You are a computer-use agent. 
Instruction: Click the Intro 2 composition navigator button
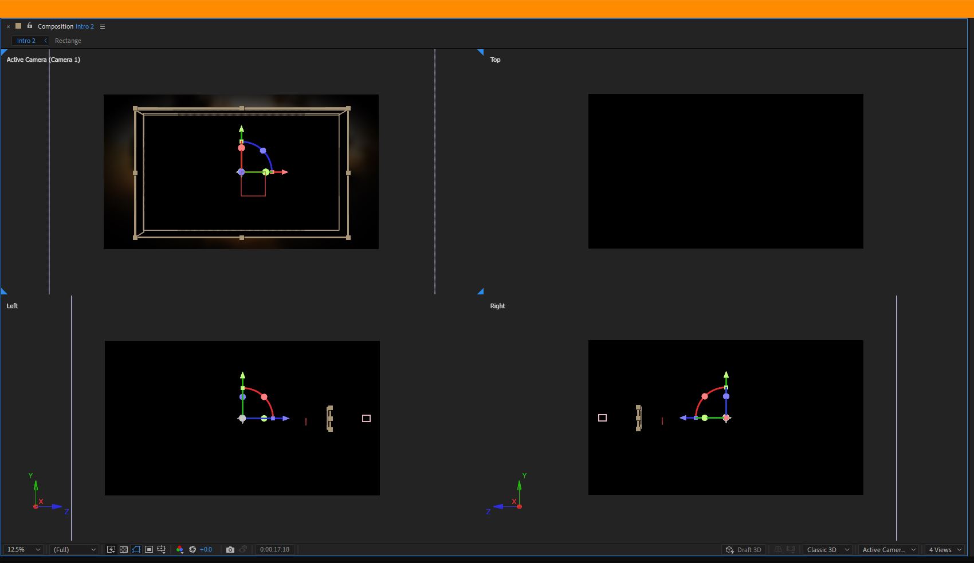26,41
